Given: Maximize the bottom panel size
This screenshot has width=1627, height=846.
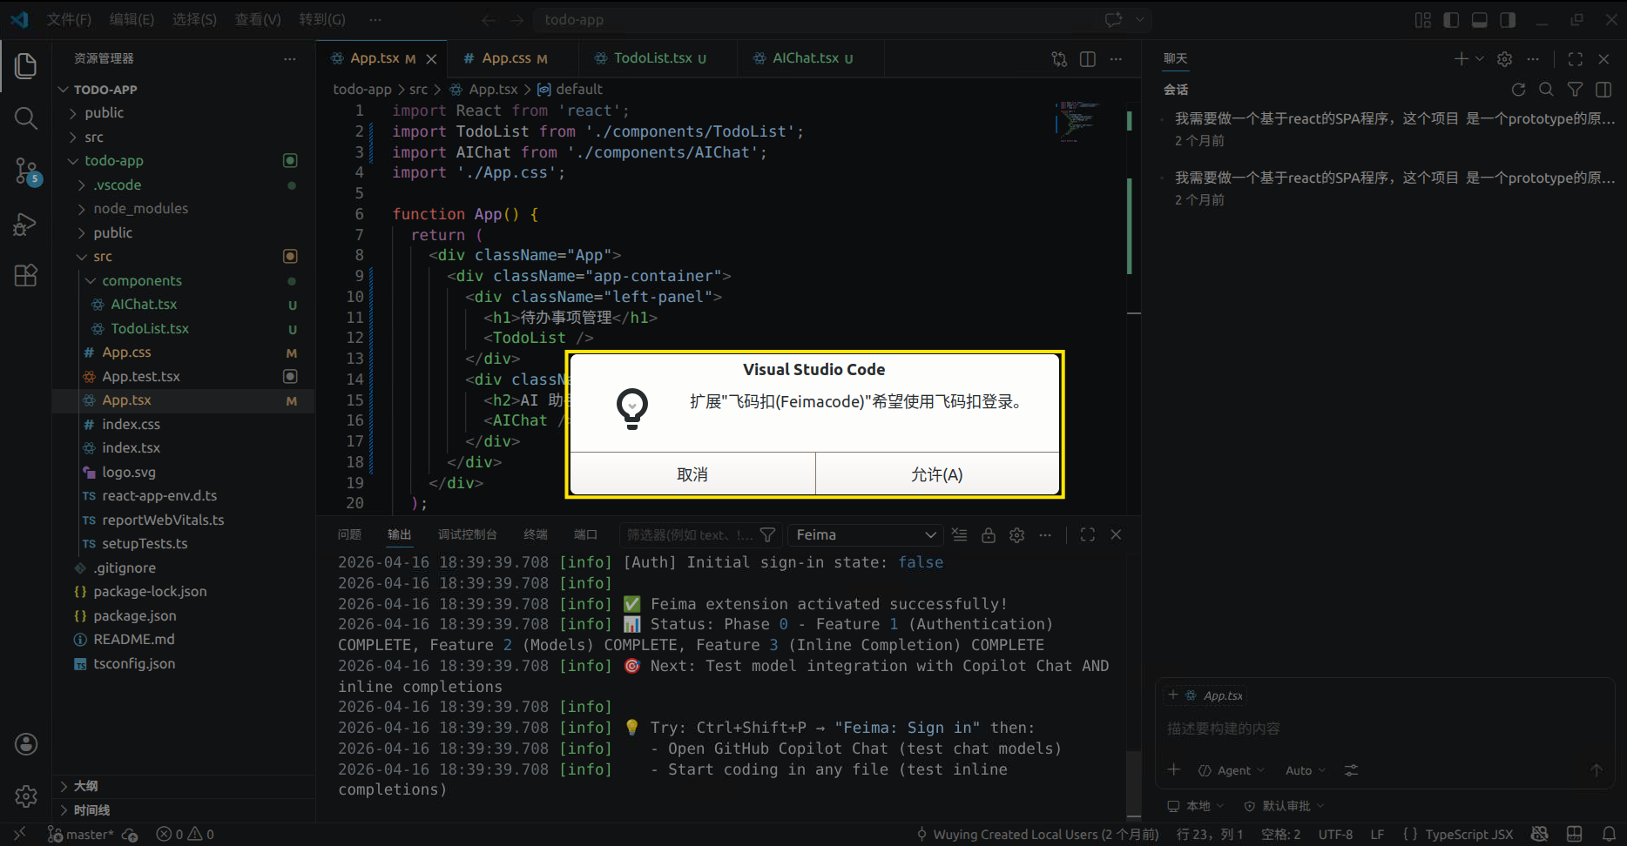Looking at the screenshot, I should 1087,535.
